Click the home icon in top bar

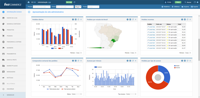(x=28, y=2)
